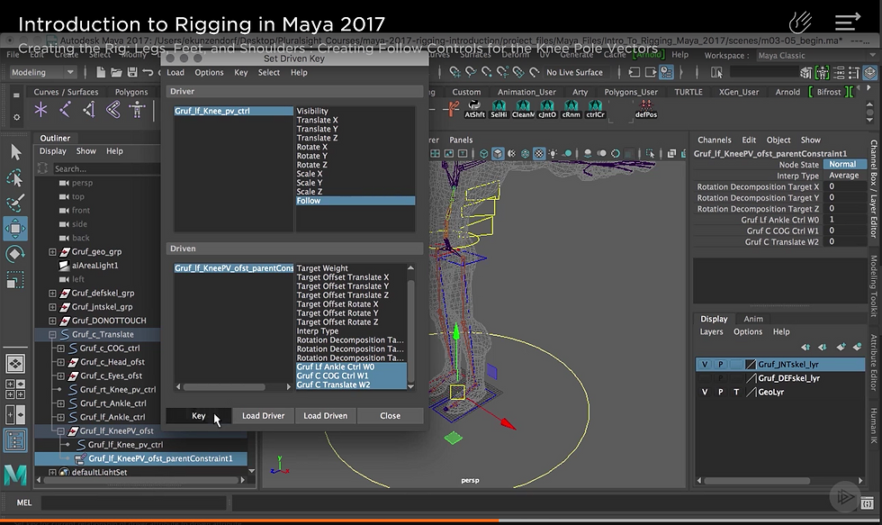Click the No Live Surface field
The image size is (882, 525).
point(574,72)
